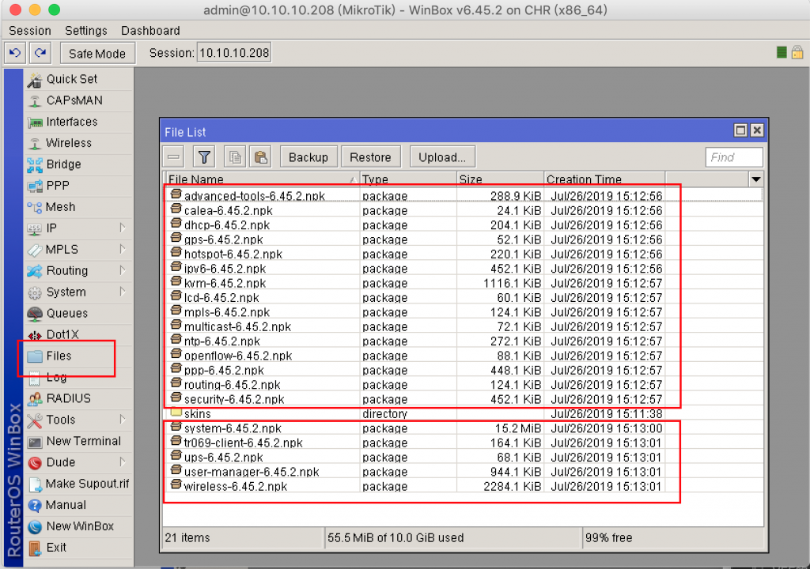Sort by File Name column header

click(x=261, y=179)
